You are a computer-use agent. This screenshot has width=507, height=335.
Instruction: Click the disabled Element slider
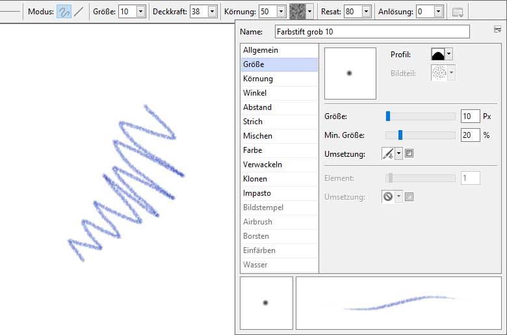(421, 178)
